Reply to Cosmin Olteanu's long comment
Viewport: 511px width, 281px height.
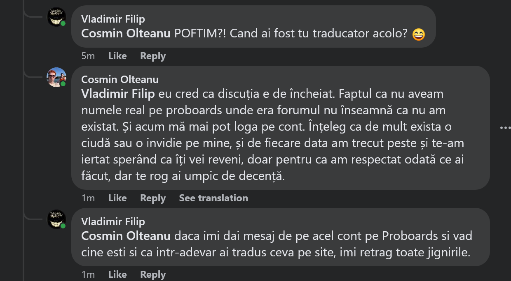(x=153, y=198)
